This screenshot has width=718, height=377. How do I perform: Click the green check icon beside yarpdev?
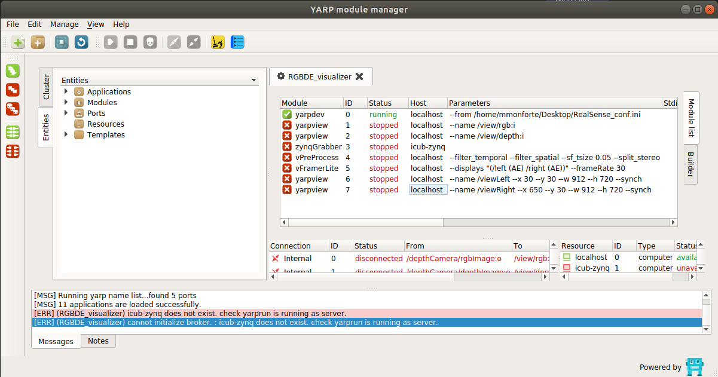(287, 114)
